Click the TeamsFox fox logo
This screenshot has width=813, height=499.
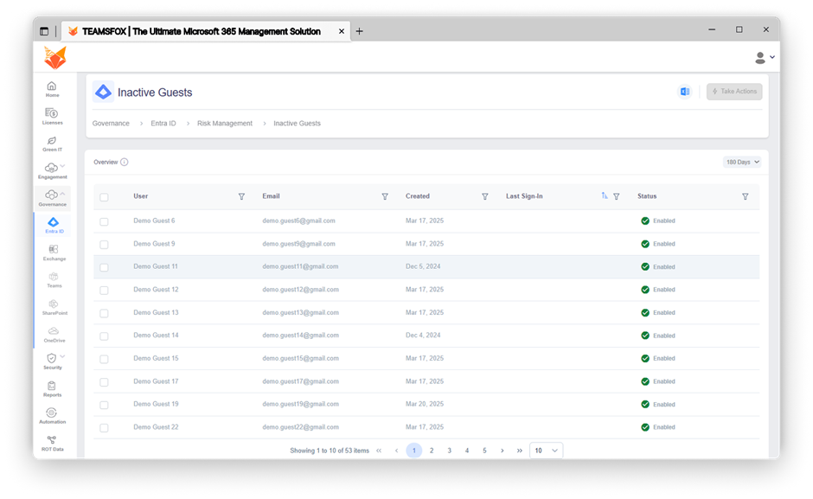tap(55, 57)
